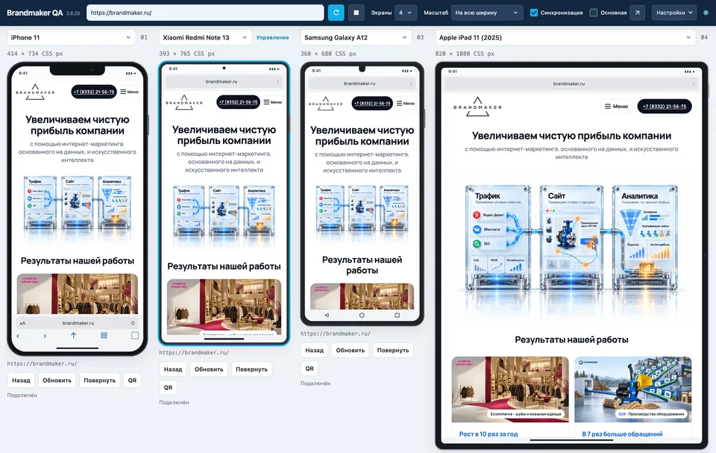Click the Brandmaker logo in the iPhone 11 preview
716x453 pixels.
35,92
